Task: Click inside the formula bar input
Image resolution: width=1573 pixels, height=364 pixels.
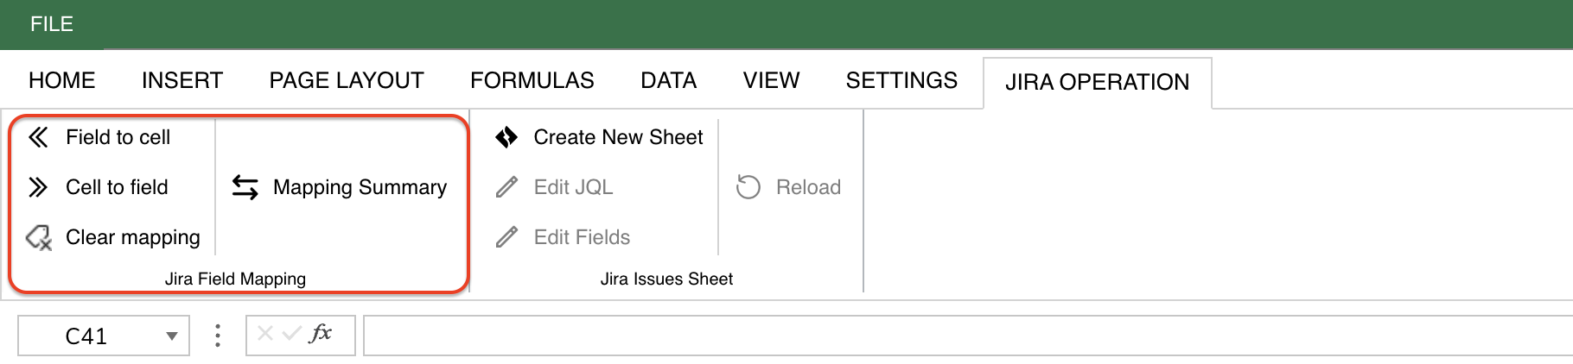Action: point(951,336)
